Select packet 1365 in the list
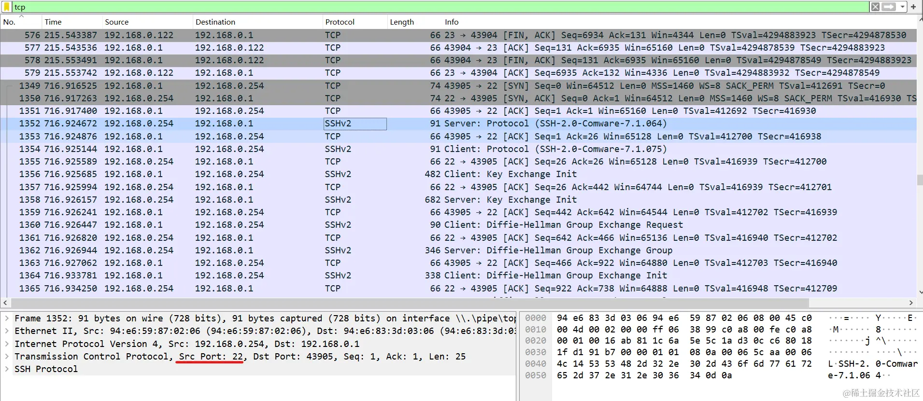The image size is (923, 401). (458, 289)
